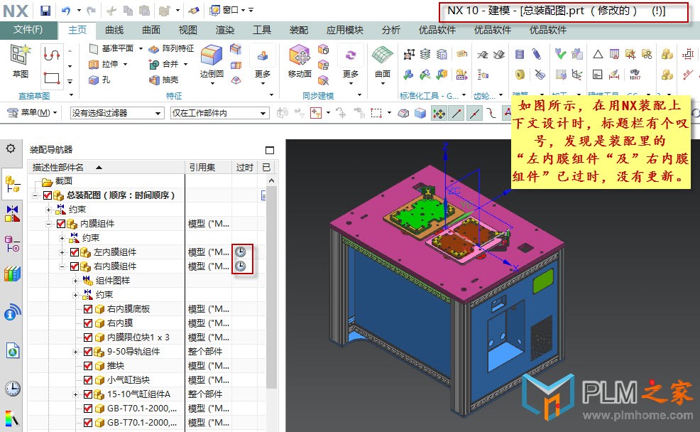Open the constraint navigator sidebar icon
This screenshot has height=432, width=700.
(x=13, y=214)
